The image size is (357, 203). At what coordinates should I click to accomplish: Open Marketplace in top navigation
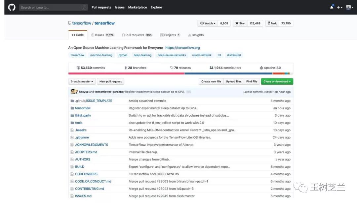(138, 7)
